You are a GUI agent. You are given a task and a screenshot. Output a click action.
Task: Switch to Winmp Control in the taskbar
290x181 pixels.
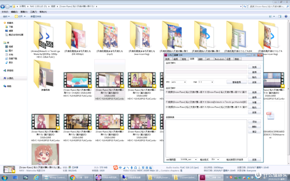pyautogui.click(x=55, y=178)
